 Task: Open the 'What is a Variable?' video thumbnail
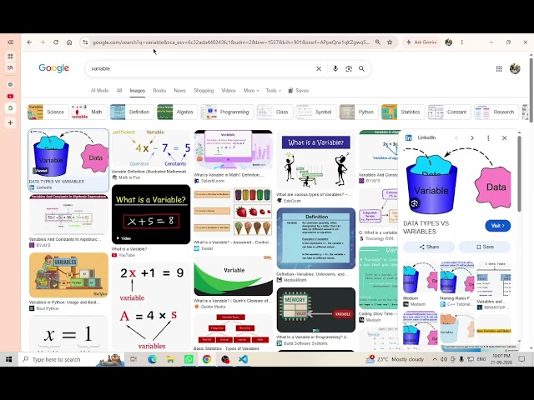pyautogui.click(x=151, y=214)
